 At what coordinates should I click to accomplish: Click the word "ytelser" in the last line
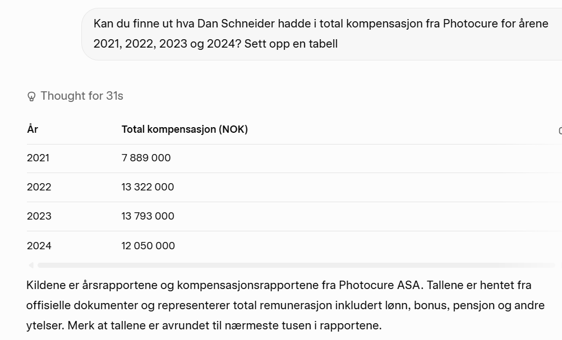click(43, 325)
